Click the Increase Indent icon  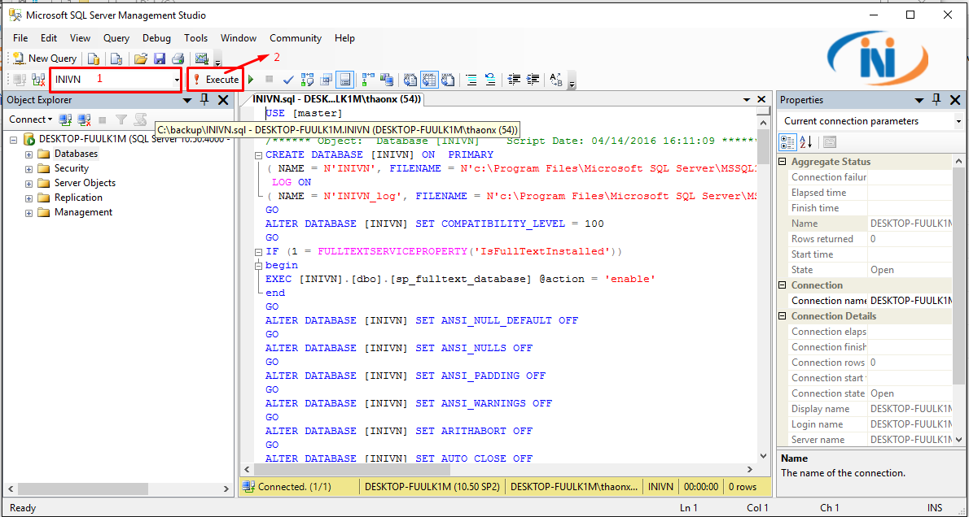(x=533, y=80)
